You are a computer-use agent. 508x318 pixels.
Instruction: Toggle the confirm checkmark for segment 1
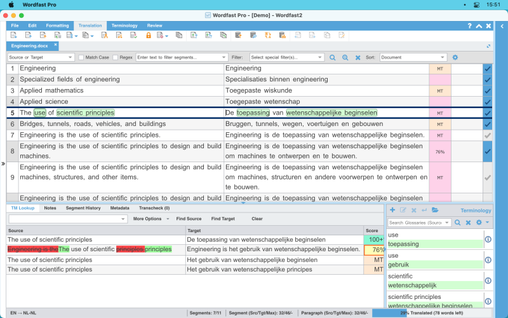click(487, 69)
